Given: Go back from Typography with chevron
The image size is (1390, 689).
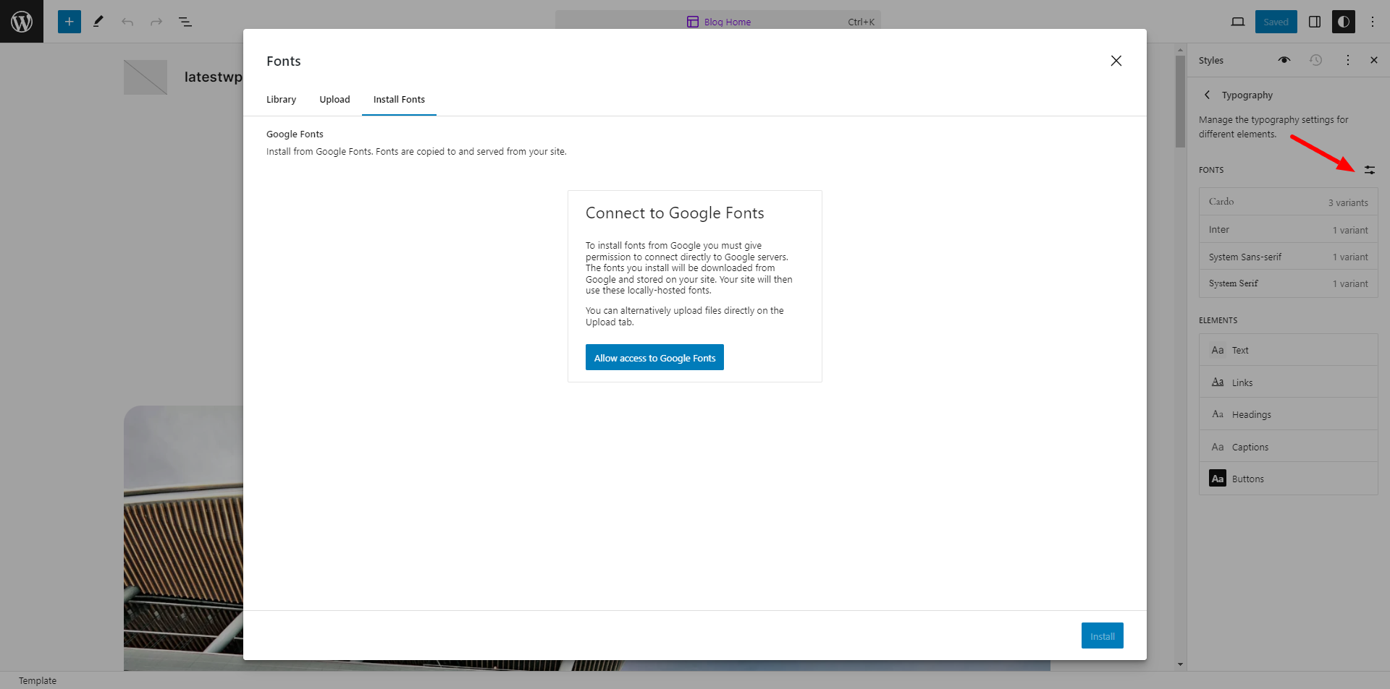Looking at the screenshot, I should click(1207, 95).
